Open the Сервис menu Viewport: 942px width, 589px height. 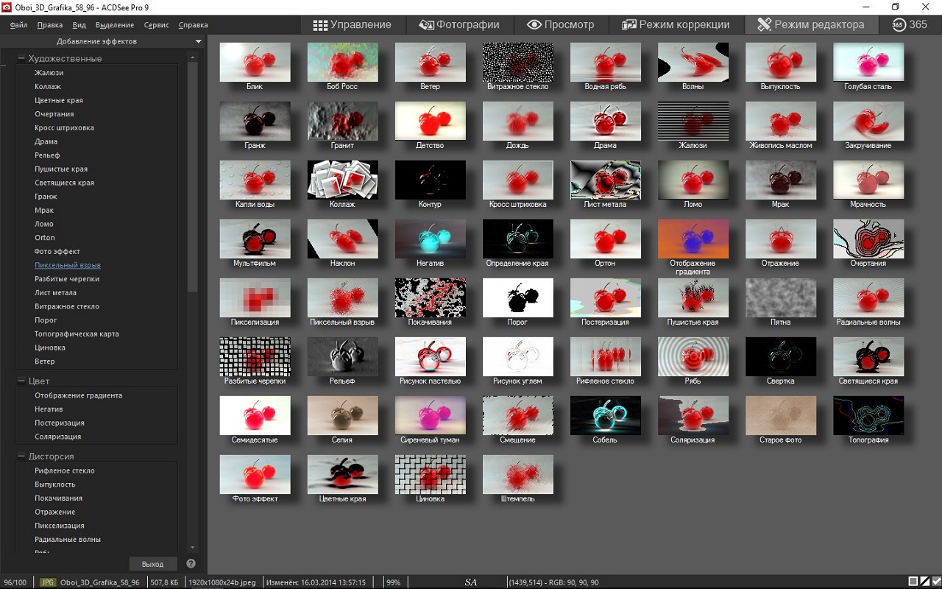156,25
